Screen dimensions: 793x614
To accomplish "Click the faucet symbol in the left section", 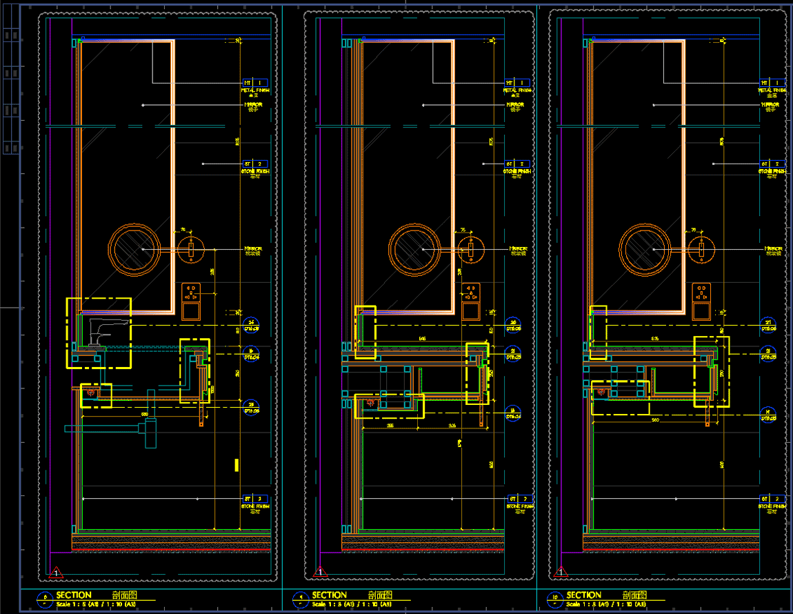I will pyautogui.click(x=102, y=330).
